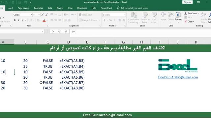The height and width of the screenshot is (119, 211).
Task: Click AutoSum button
Action: point(191,13)
